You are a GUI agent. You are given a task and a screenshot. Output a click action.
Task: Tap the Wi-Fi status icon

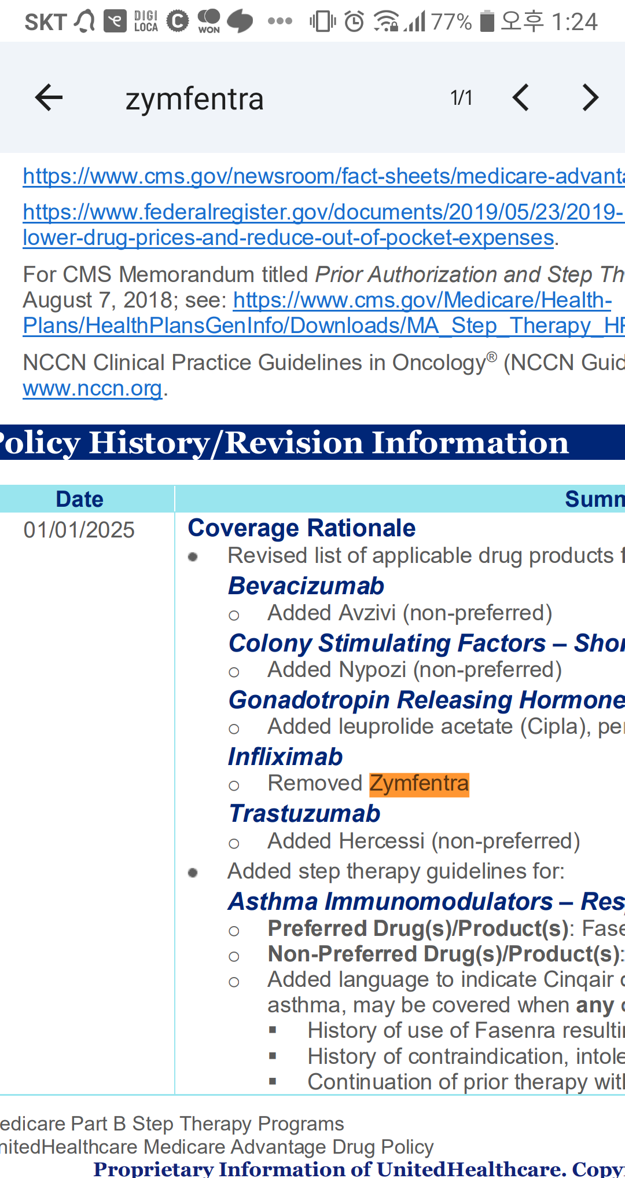pos(385,21)
